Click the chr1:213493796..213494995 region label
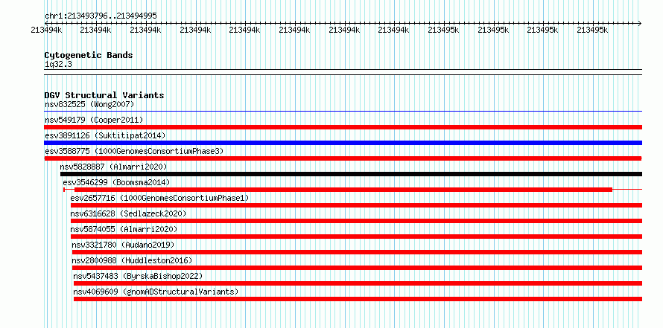This screenshot has height=328, width=663. click(101, 16)
